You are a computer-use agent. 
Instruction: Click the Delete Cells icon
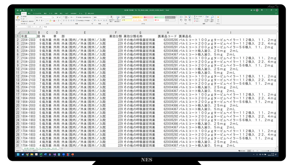tap(185, 17)
